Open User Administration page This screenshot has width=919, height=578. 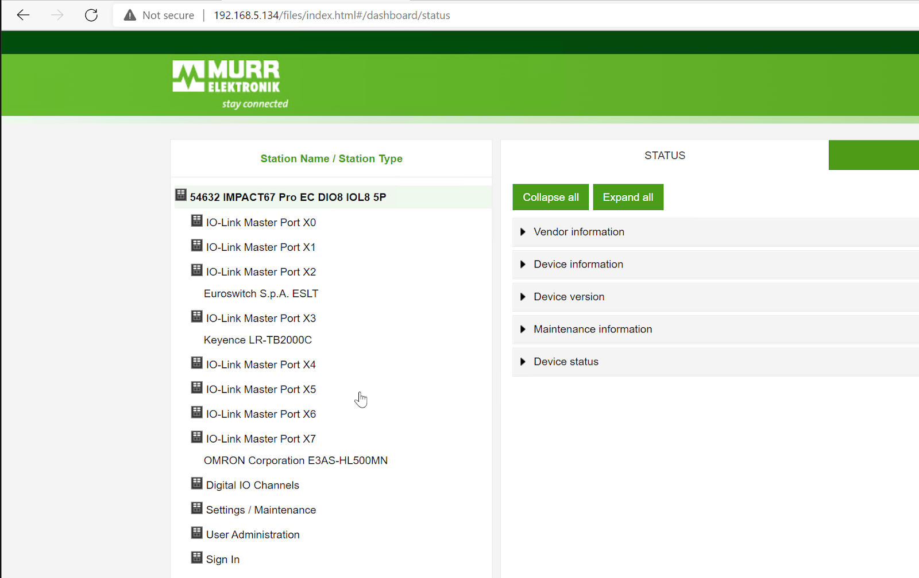coord(253,535)
